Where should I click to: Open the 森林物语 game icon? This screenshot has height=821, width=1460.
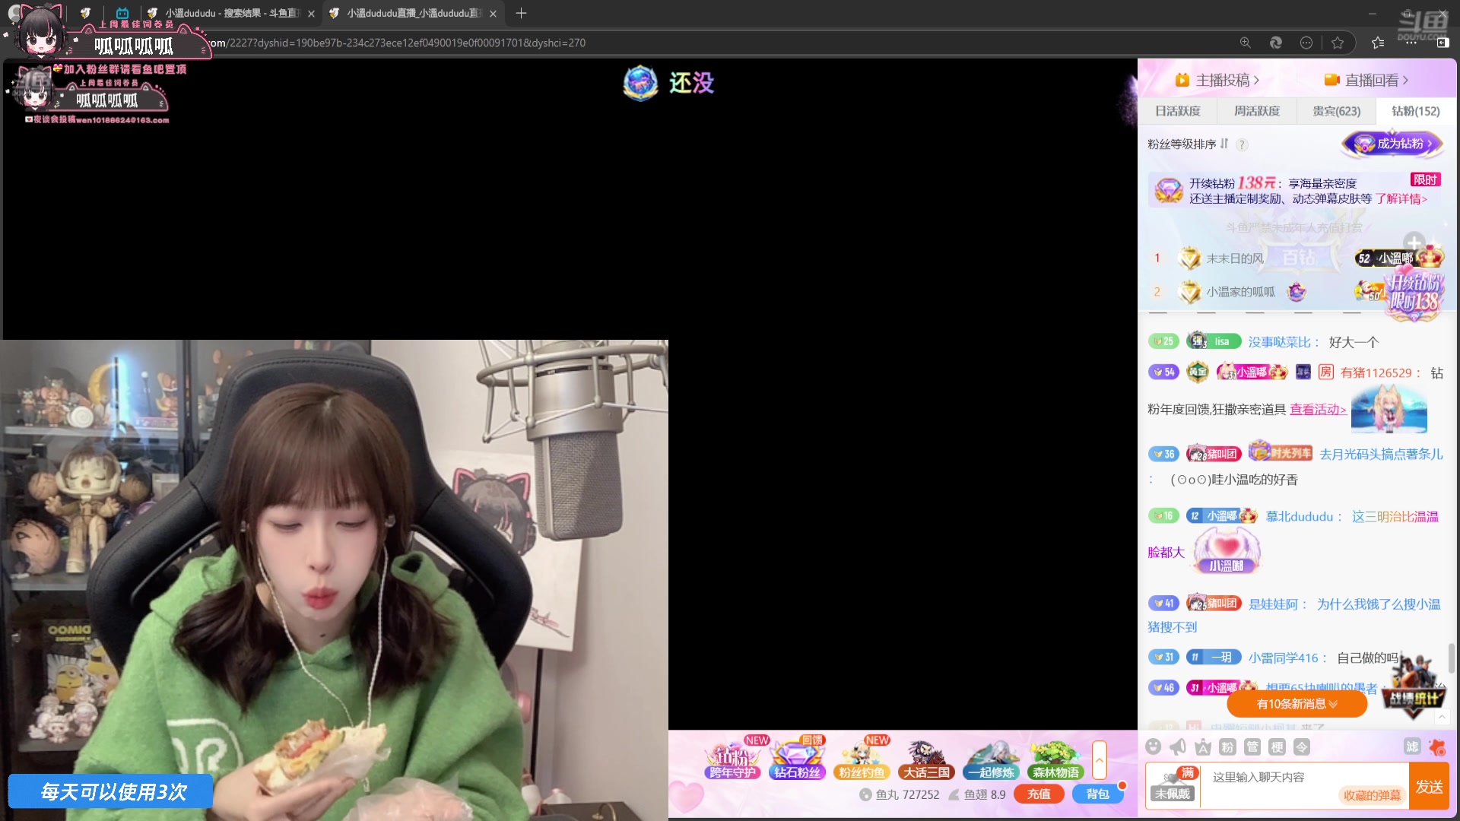click(x=1055, y=759)
